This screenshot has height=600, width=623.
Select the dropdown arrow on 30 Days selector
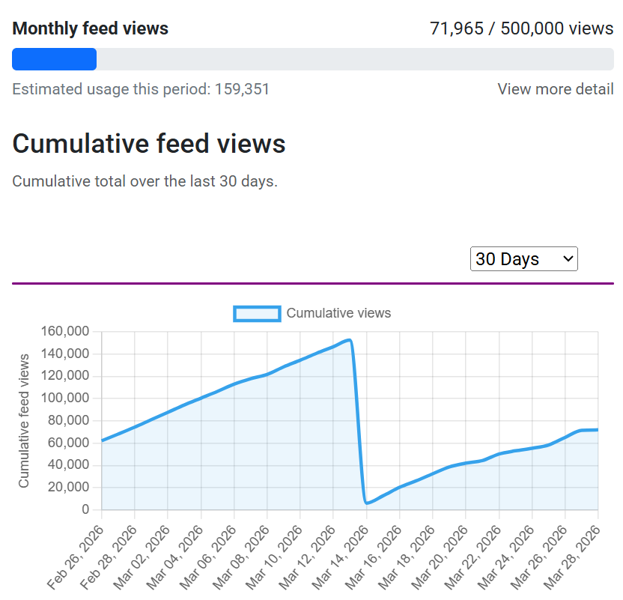coord(567,258)
